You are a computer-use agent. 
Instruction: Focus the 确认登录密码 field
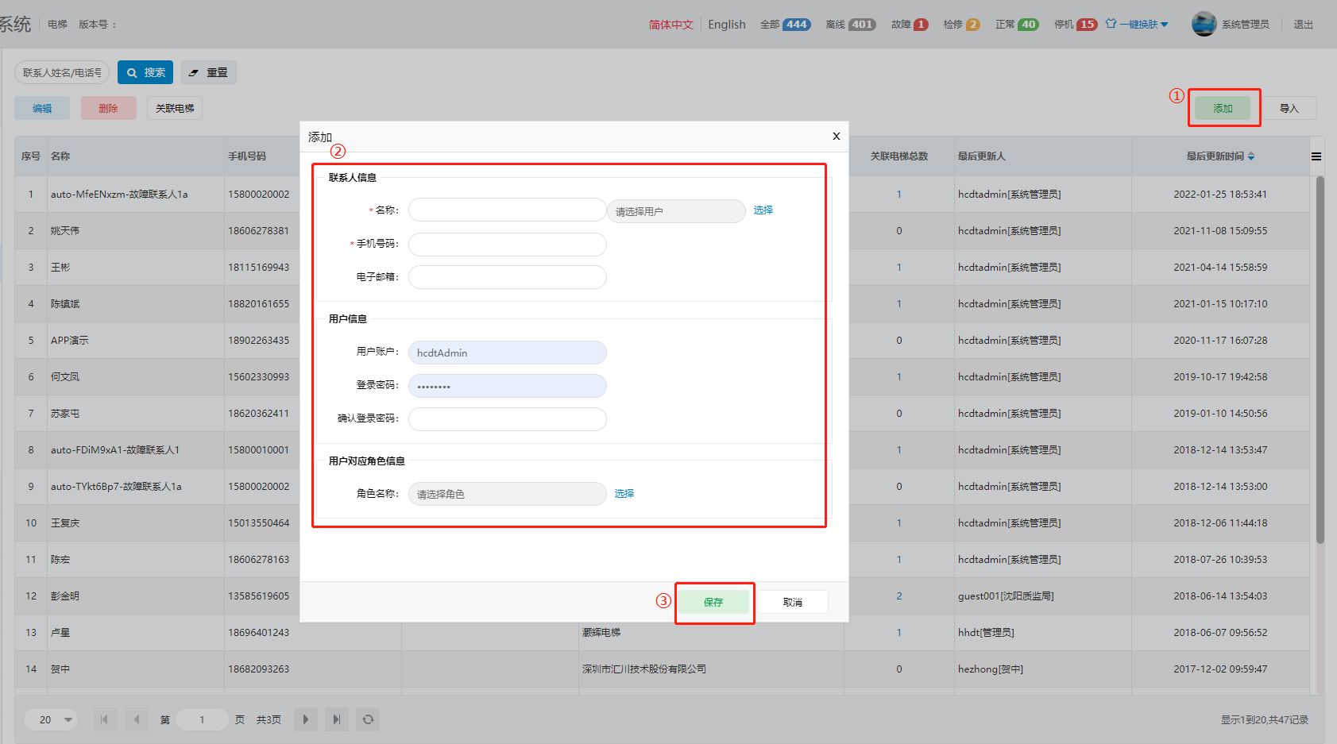[x=508, y=419]
